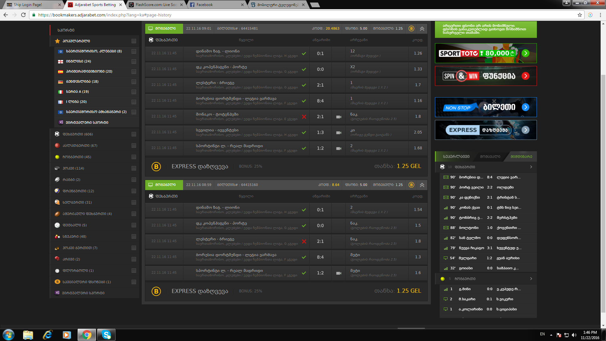606x341 pixels.
Task: Click video camera icon in Sporting - Real Madrid row
Action: coord(339,148)
